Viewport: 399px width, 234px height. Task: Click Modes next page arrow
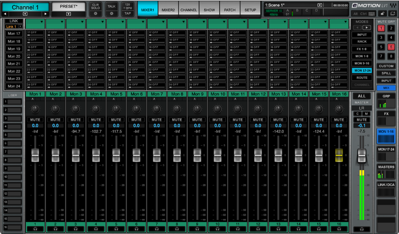[x=367, y=27]
